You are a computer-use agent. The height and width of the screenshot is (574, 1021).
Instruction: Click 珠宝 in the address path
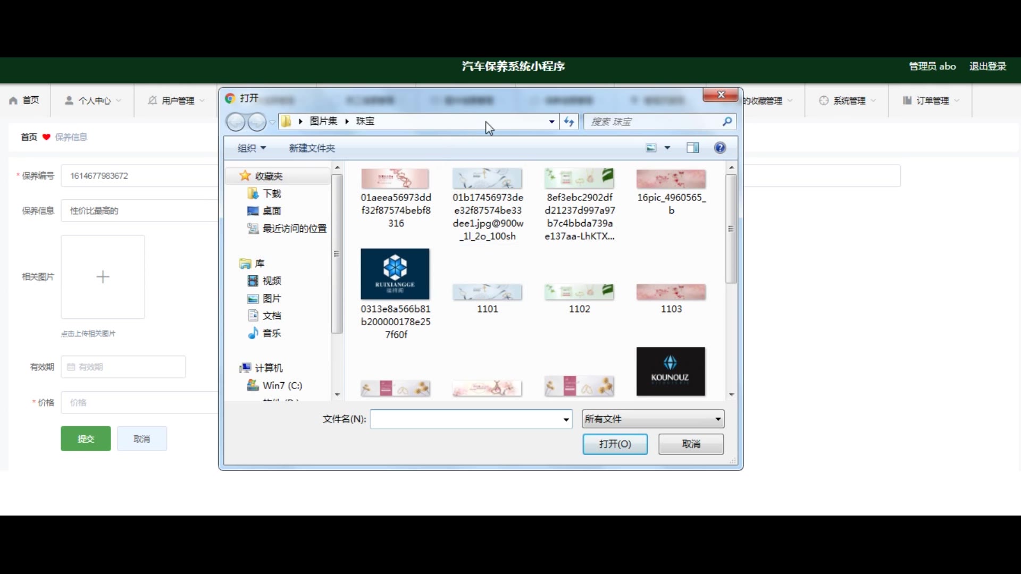[365, 121]
